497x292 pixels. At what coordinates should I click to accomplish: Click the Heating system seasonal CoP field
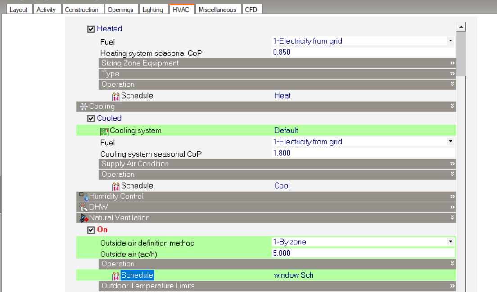point(363,52)
